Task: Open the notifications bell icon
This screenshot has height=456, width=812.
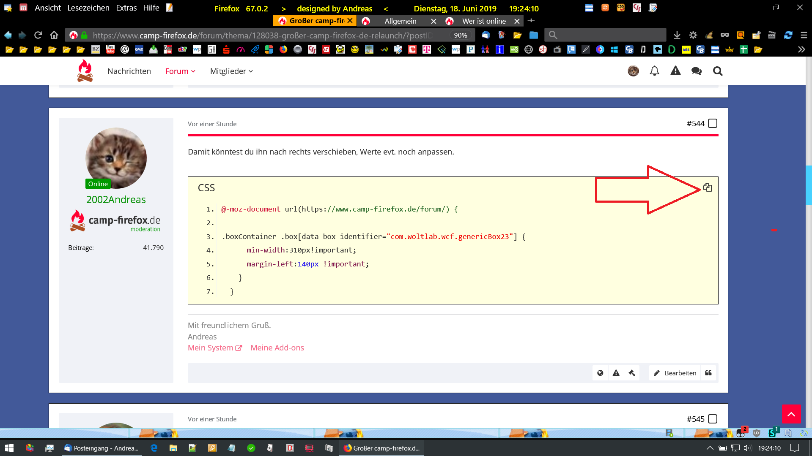Action: 654,71
